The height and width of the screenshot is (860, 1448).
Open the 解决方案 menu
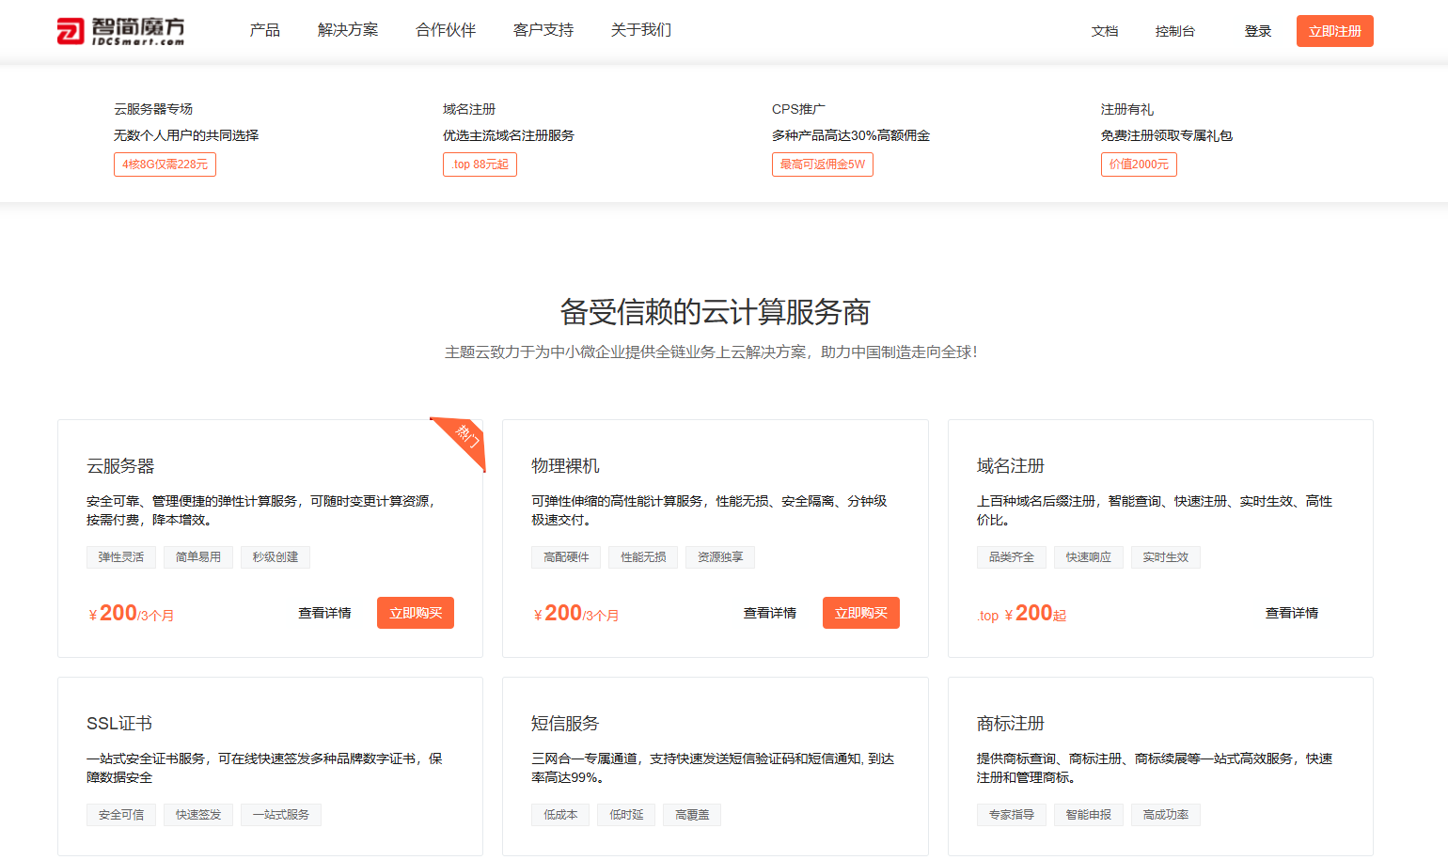[348, 29]
